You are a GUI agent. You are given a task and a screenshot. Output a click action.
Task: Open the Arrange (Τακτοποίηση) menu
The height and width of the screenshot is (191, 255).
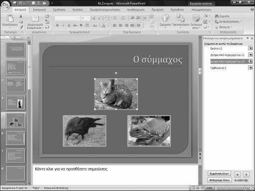181,21
